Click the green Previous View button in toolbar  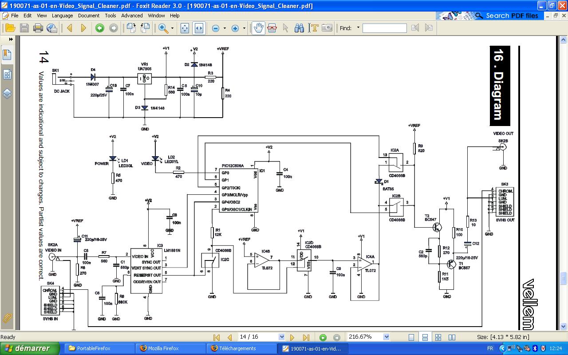100,28
